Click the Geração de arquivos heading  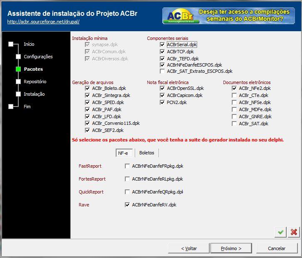[93, 82]
